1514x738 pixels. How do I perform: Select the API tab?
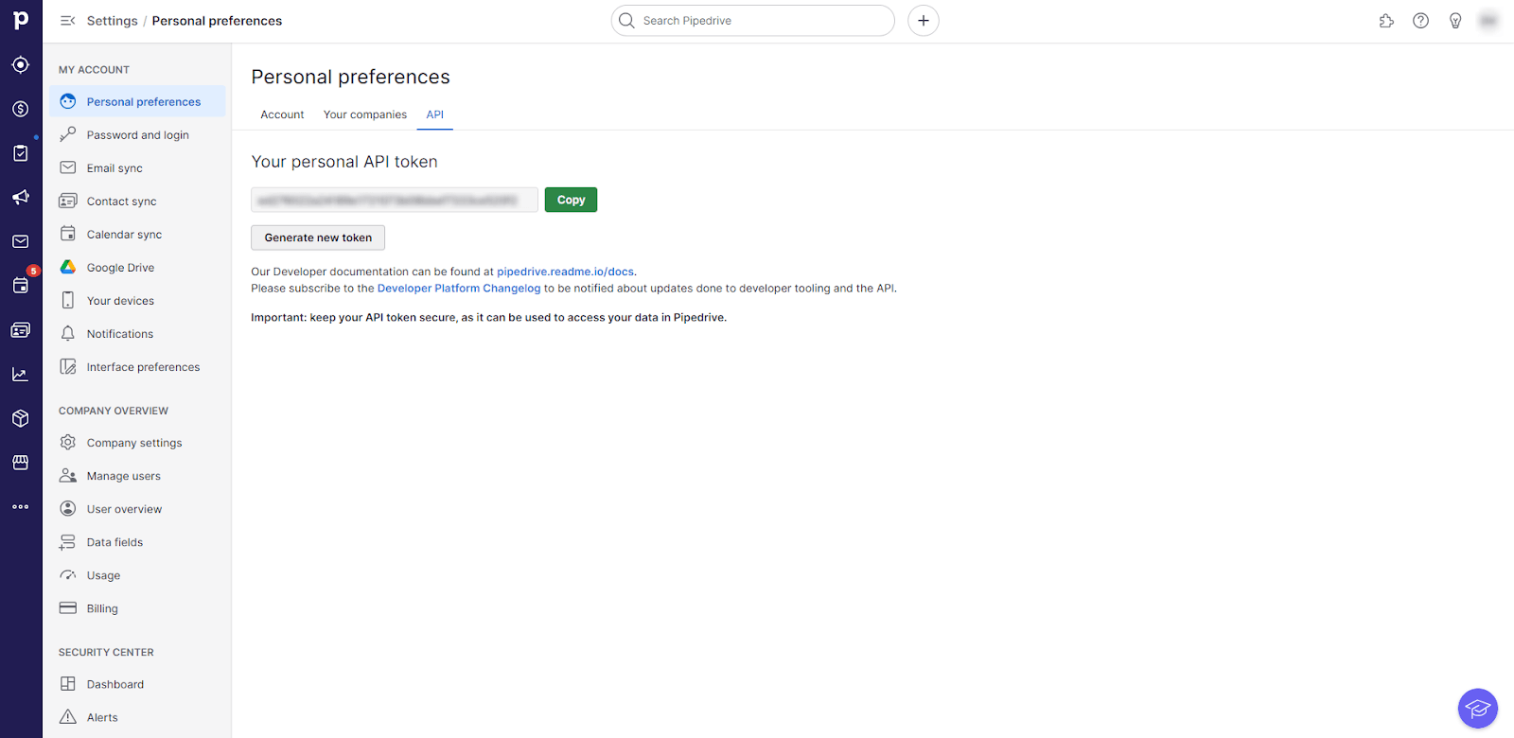point(435,114)
